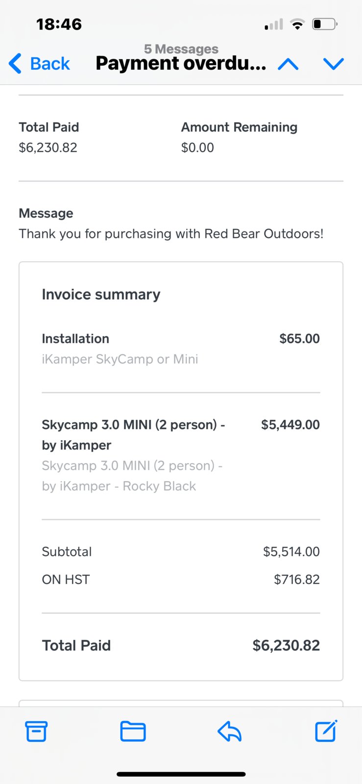Tap the Amount Remaining $0.00 value

197,148
